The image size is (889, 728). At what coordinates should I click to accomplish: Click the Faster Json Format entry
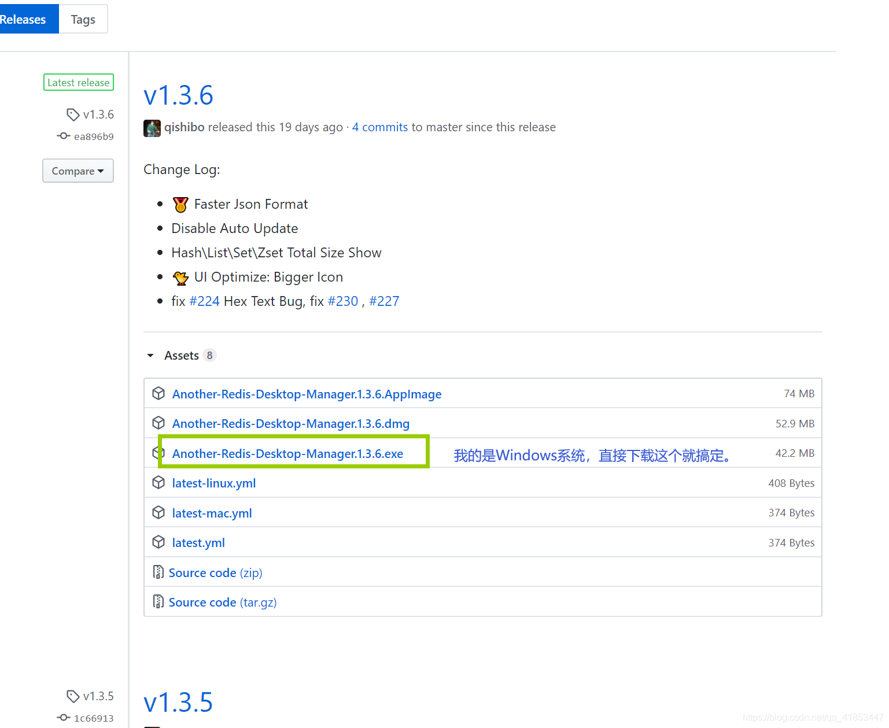(x=251, y=204)
